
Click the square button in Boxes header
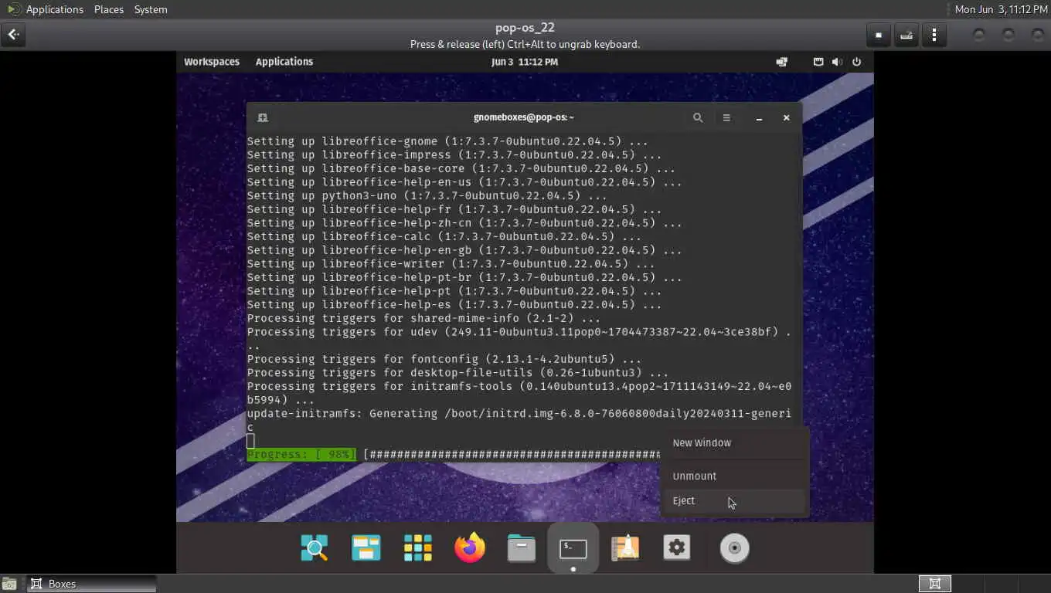(x=879, y=35)
